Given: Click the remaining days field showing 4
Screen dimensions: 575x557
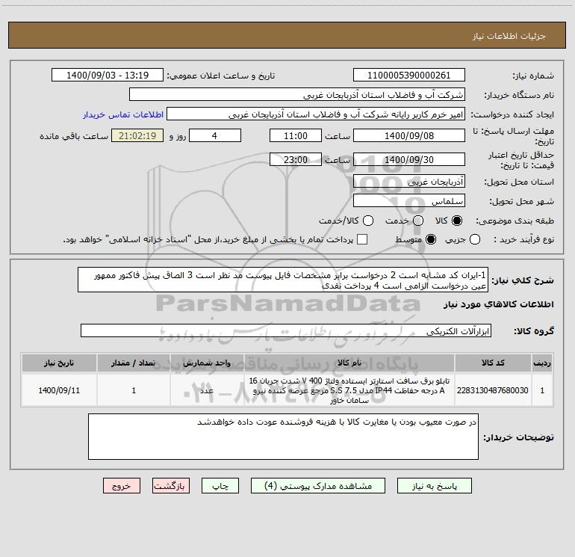Looking at the screenshot, I should click(215, 135).
